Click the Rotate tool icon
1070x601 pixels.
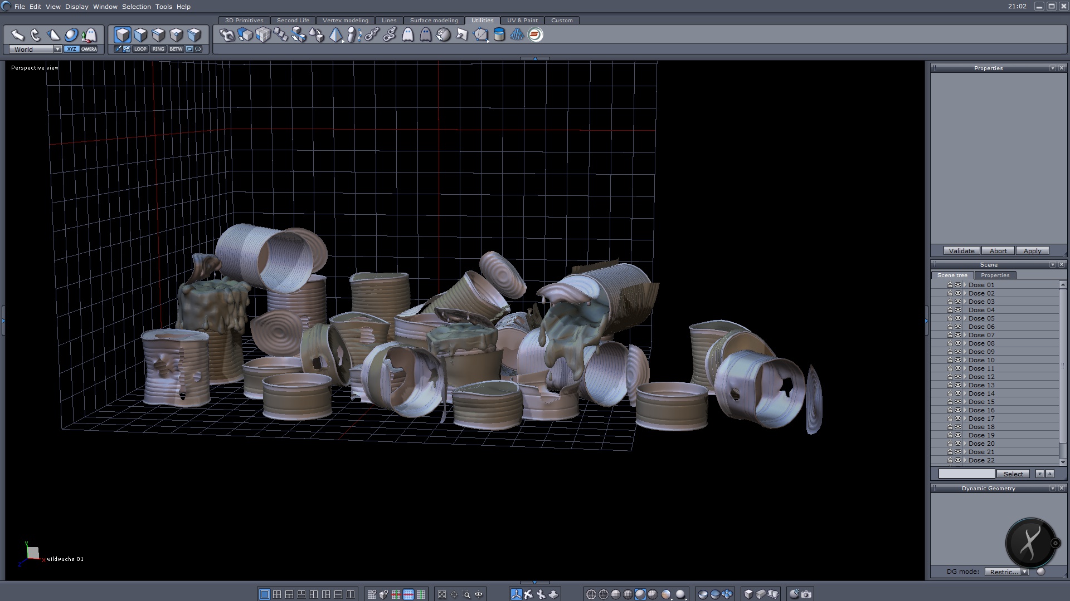coord(36,35)
